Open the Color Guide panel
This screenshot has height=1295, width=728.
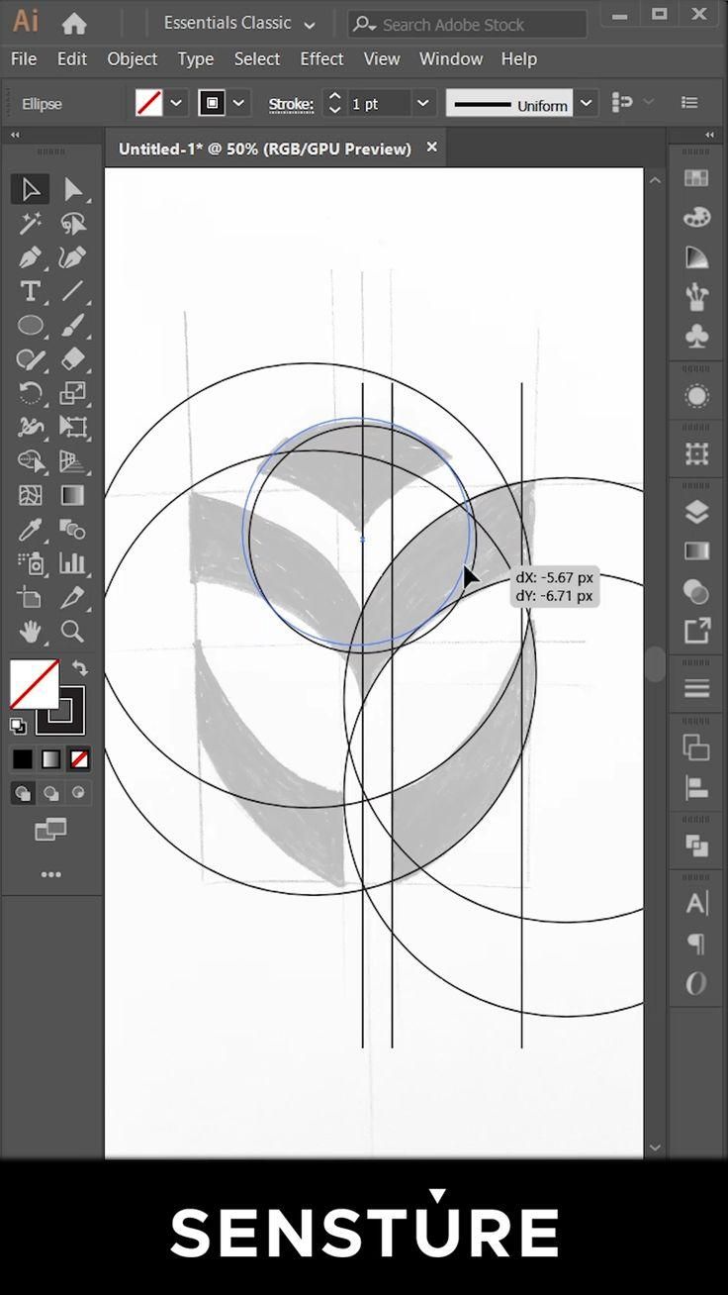(697, 257)
